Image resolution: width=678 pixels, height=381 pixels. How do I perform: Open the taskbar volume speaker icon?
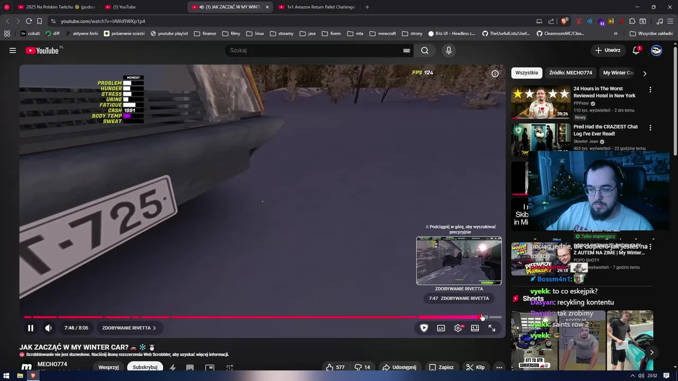(641, 376)
